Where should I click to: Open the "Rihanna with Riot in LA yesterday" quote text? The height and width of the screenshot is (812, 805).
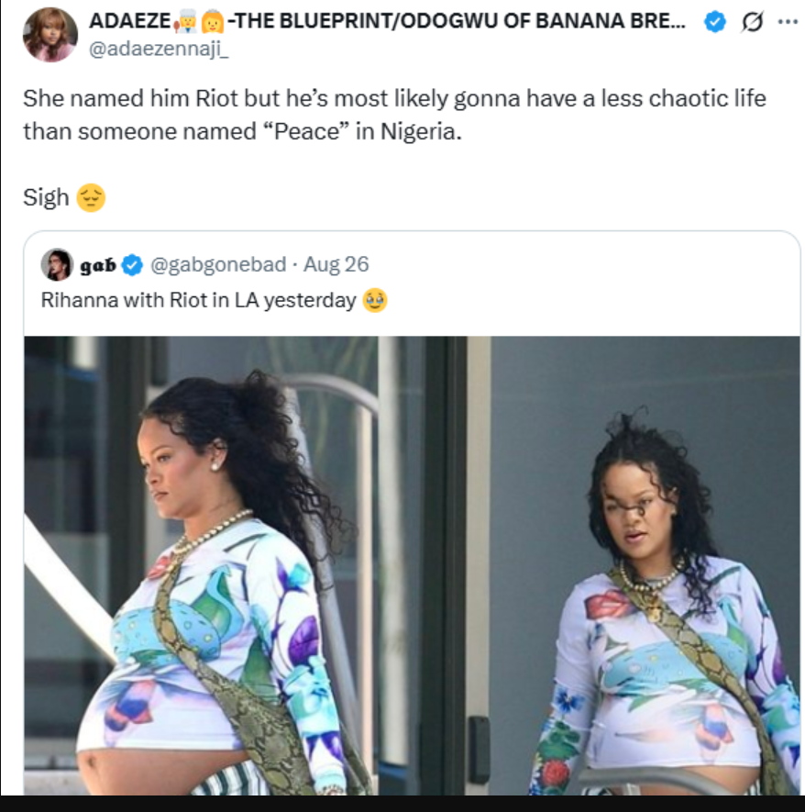(x=199, y=300)
